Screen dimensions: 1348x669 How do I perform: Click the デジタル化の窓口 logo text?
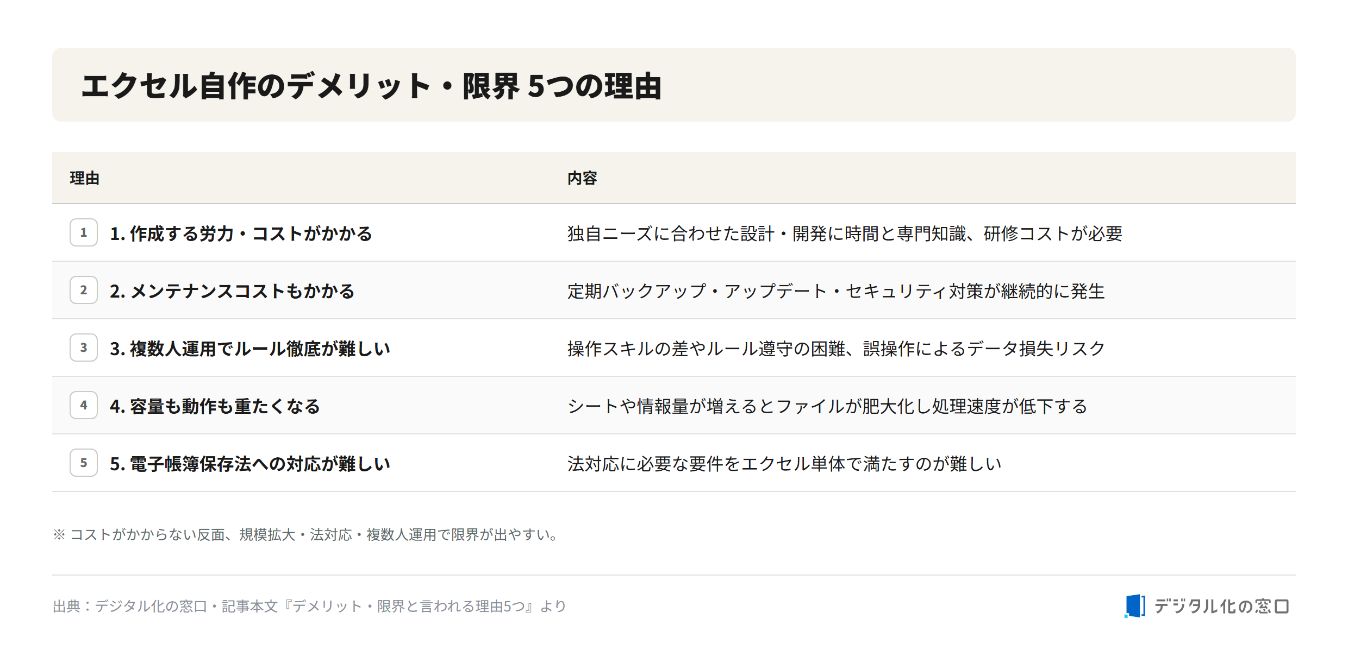pyautogui.click(x=1221, y=606)
